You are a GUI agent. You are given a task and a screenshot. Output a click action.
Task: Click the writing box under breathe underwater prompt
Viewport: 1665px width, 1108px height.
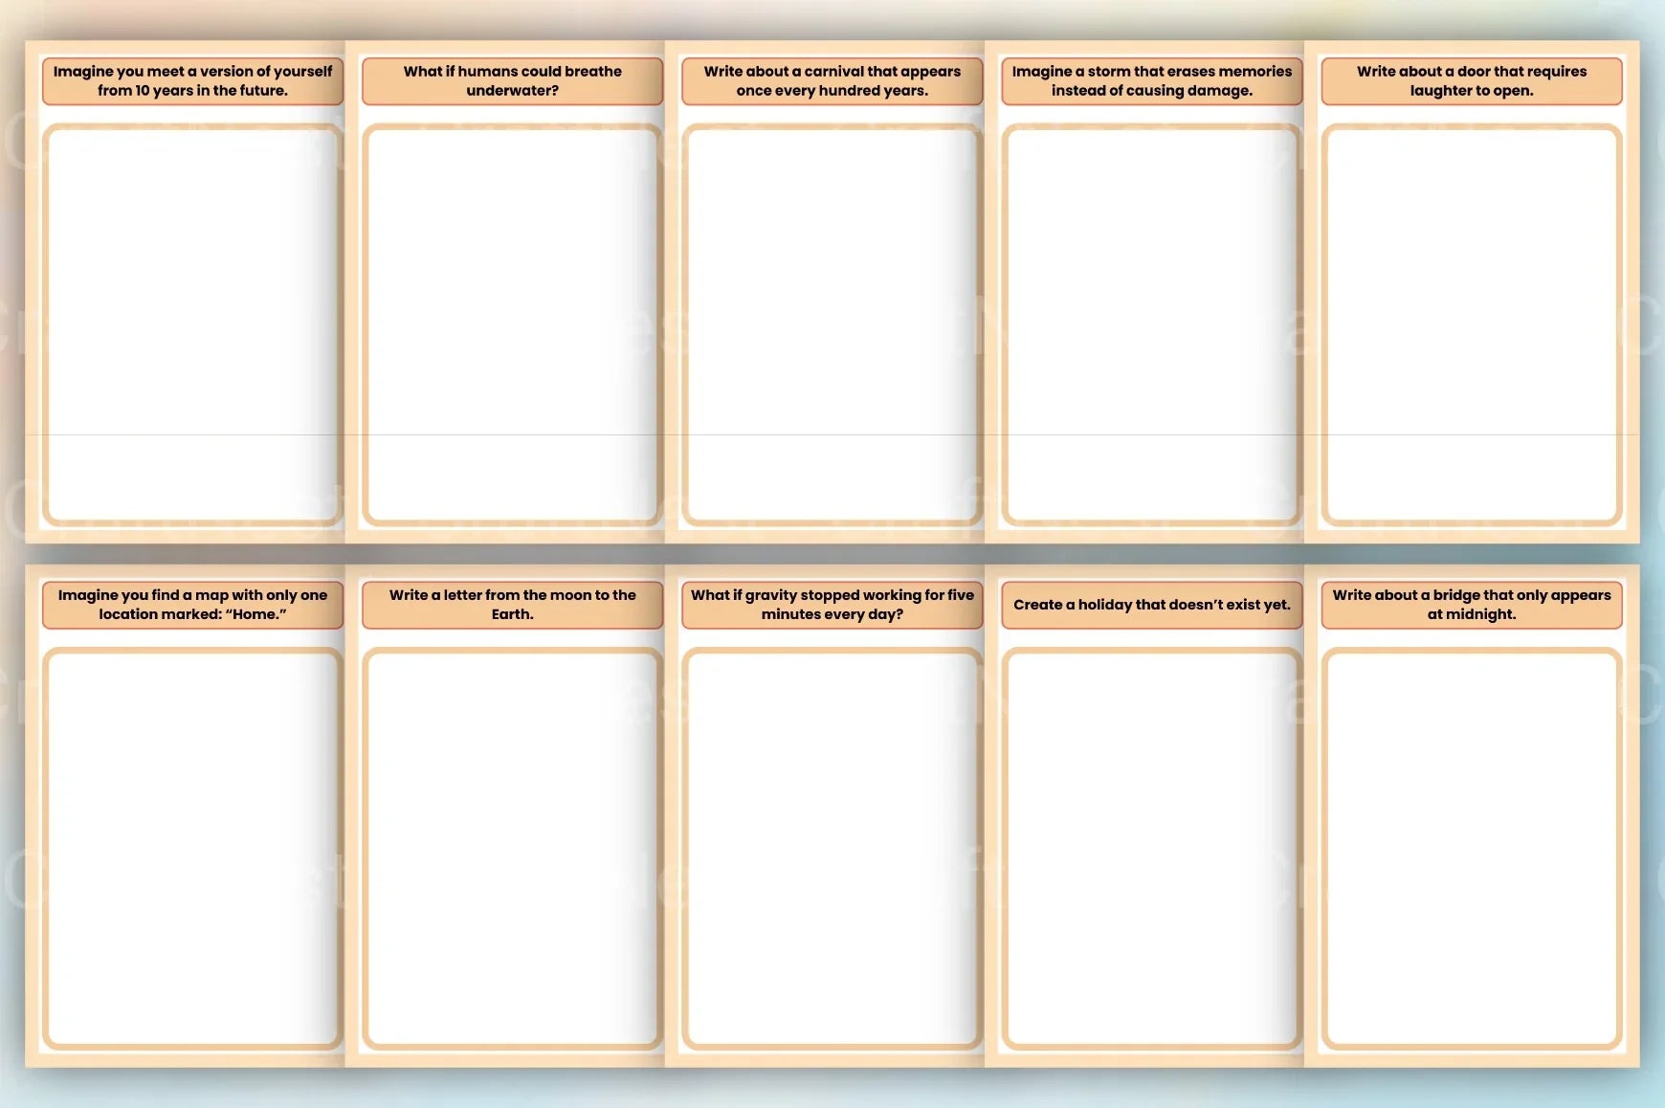coord(512,325)
